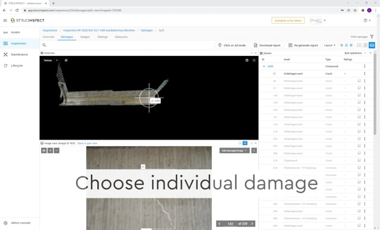Screen dimensions: 380x230
Task: Go to the next image
Action: pos(252,223)
